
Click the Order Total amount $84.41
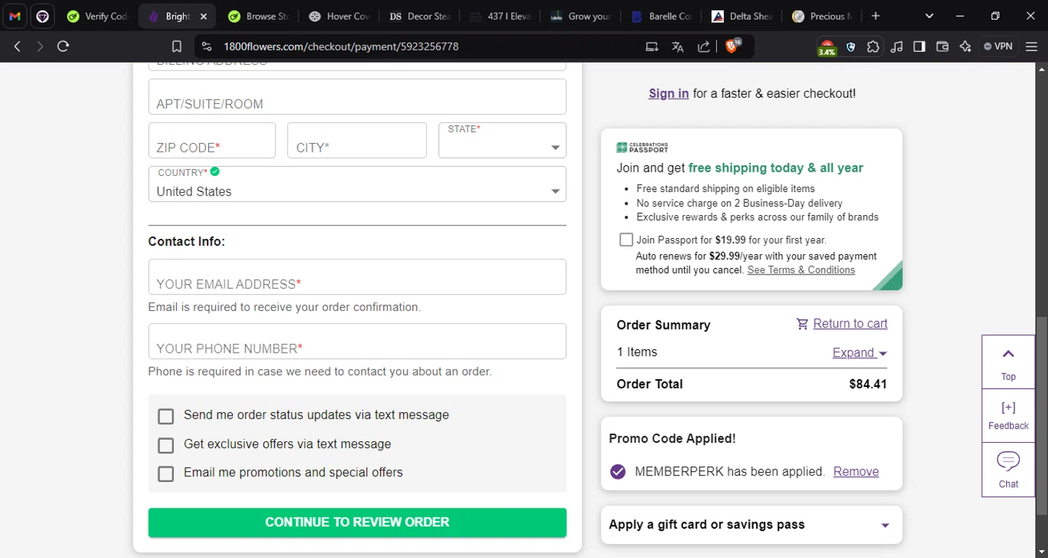coord(868,384)
